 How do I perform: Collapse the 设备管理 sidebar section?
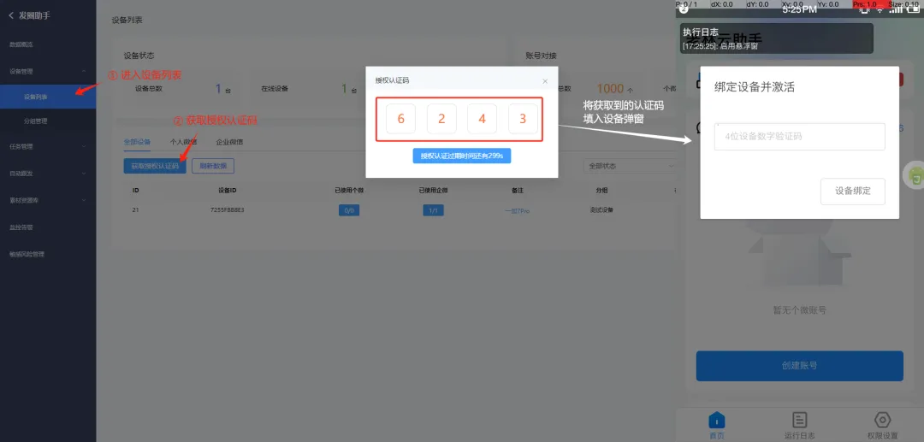[x=48, y=71]
